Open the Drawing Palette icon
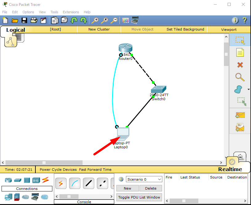251x205 pixels. tap(125, 20)
